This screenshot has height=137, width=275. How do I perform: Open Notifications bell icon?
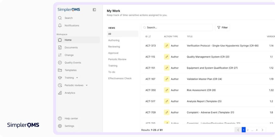(x=60, y=26)
